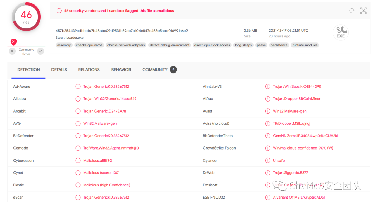Image resolution: width=373 pixels, height=202 pixels.
Task: Click the alert icon beside the flagged-malicious banner
Action: point(59,11)
